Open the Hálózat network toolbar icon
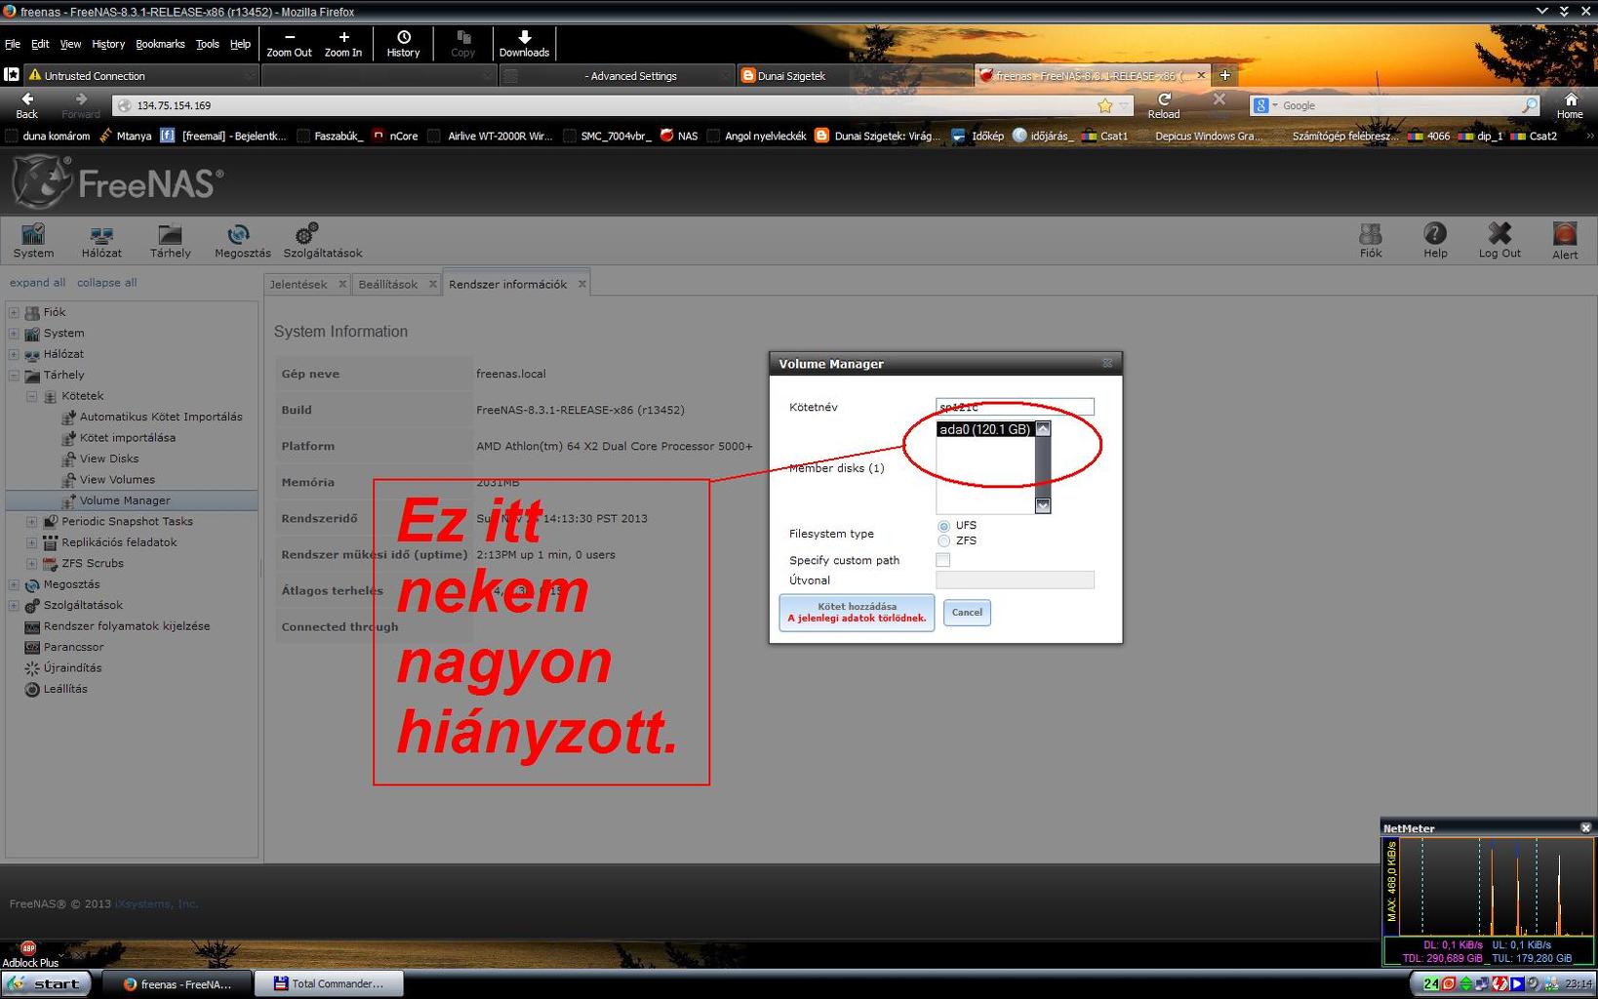The height and width of the screenshot is (999, 1598). tap(101, 240)
